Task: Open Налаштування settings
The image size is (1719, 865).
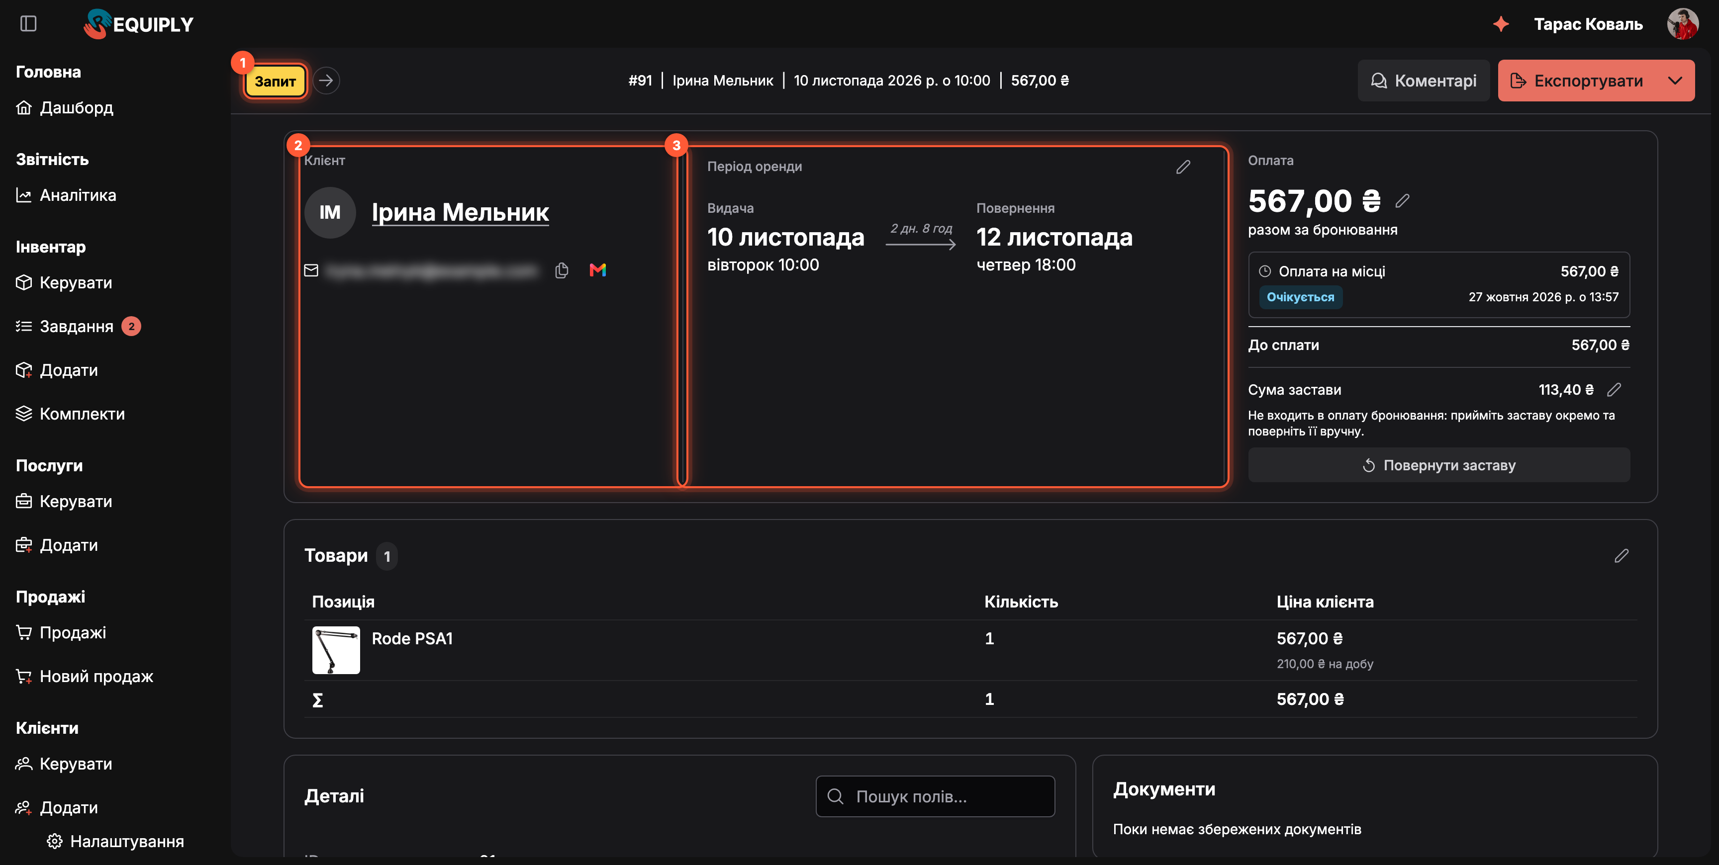Action: tap(115, 842)
